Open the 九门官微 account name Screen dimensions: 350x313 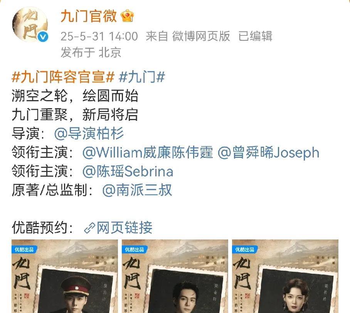[x=89, y=16]
